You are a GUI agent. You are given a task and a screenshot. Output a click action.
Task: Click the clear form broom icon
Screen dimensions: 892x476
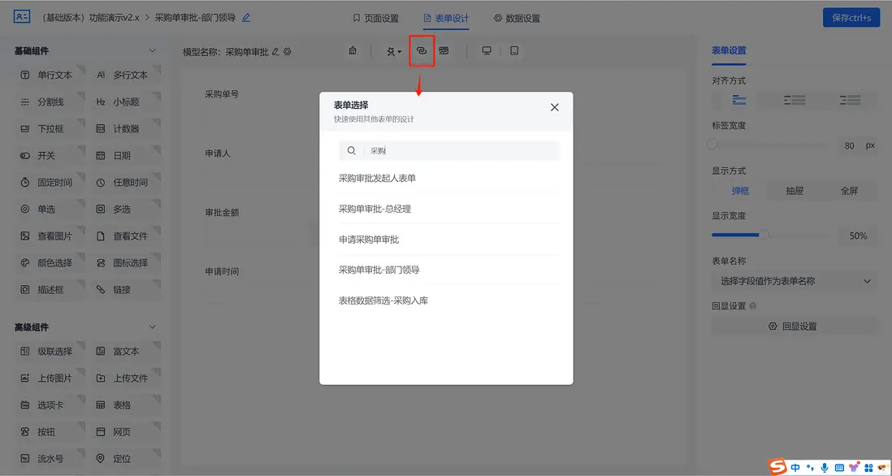tap(353, 50)
